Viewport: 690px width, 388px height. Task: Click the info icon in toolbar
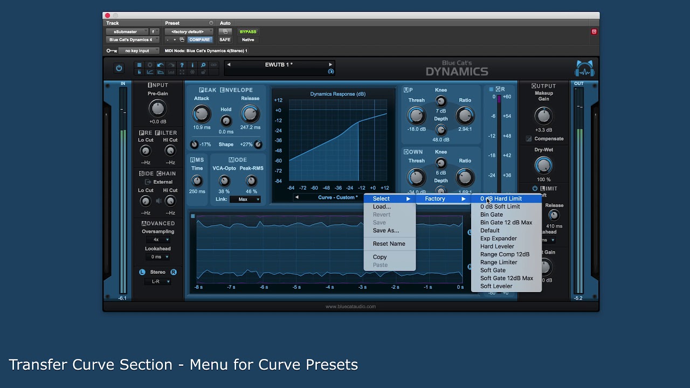192,65
